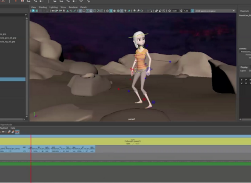Toggle the first layer's V visibility box

(242, 80)
